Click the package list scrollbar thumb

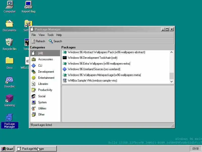(172, 76)
